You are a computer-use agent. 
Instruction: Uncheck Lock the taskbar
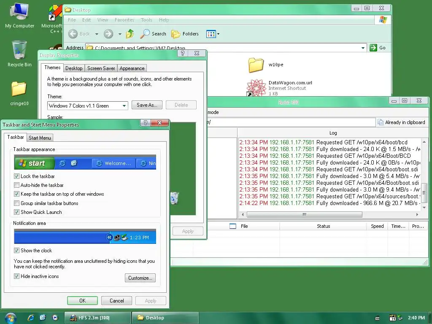(16, 176)
